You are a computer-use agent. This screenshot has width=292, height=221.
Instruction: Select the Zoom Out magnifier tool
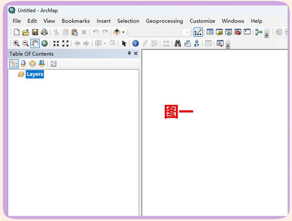point(26,43)
